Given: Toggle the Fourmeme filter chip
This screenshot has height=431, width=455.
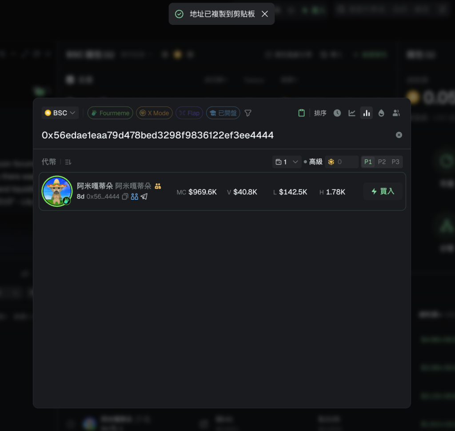Looking at the screenshot, I should (110, 113).
